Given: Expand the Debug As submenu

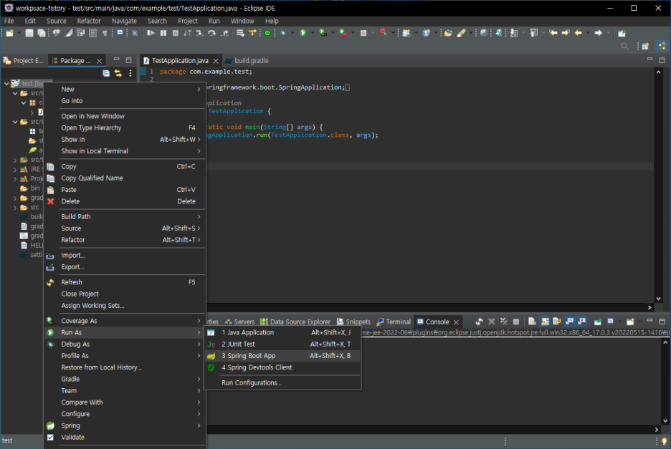Looking at the screenshot, I should [x=125, y=344].
